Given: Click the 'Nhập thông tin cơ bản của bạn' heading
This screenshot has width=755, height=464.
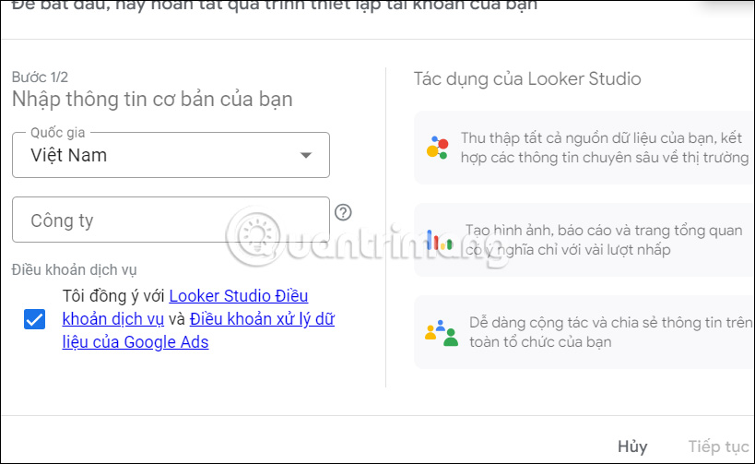Looking at the screenshot, I should click(x=152, y=99).
